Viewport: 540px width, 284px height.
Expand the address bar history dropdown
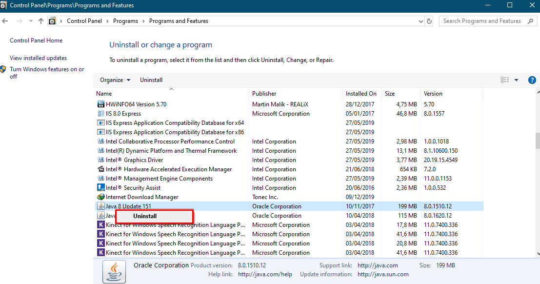[420, 21]
